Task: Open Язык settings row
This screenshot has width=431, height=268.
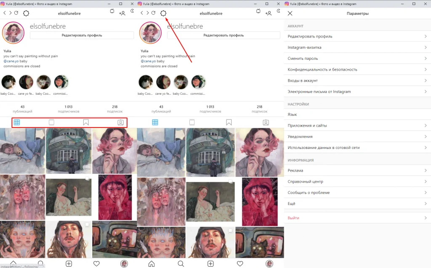Action: click(357, 114)
